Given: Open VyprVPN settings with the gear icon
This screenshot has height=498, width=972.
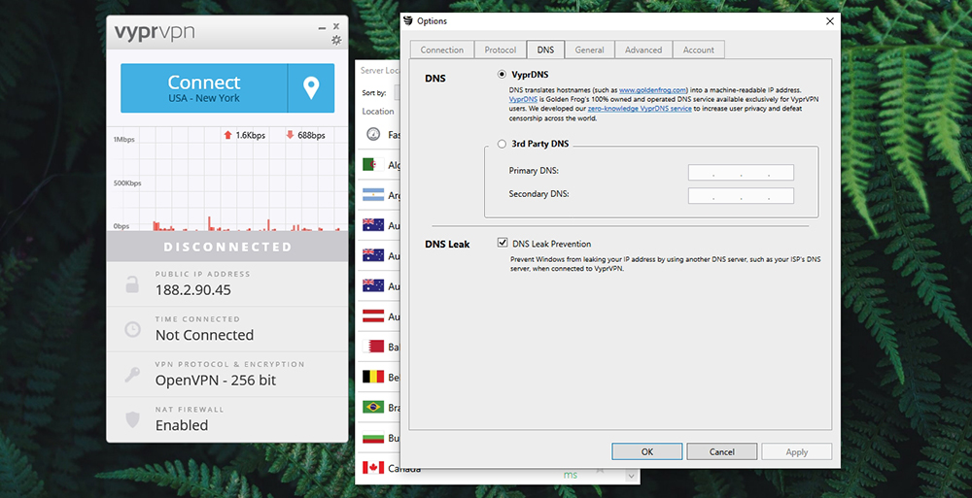Looking at the screenshot, I should tap(336, 40).
